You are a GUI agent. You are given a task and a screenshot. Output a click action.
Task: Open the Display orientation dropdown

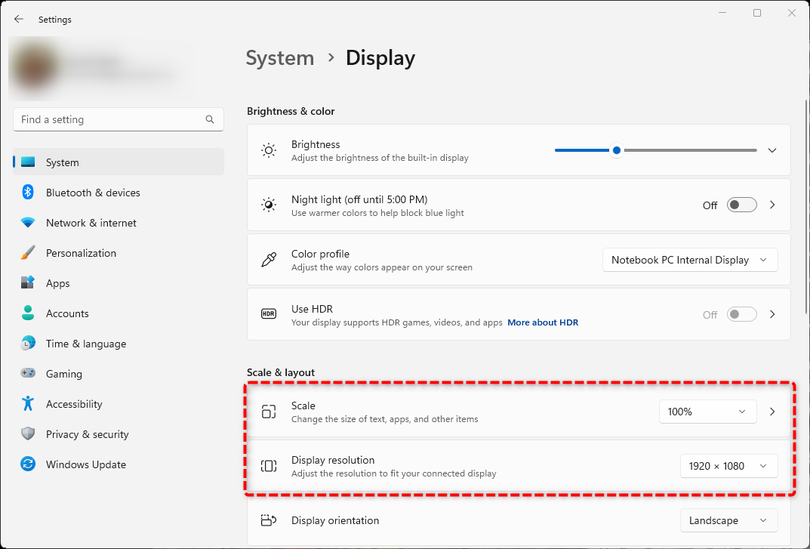[x=728, y=520]
